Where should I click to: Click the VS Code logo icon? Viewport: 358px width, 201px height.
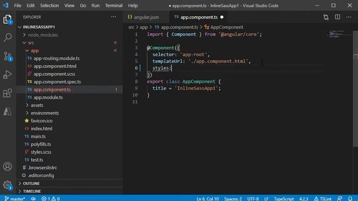pyautogui.click(x=6, y=5)
